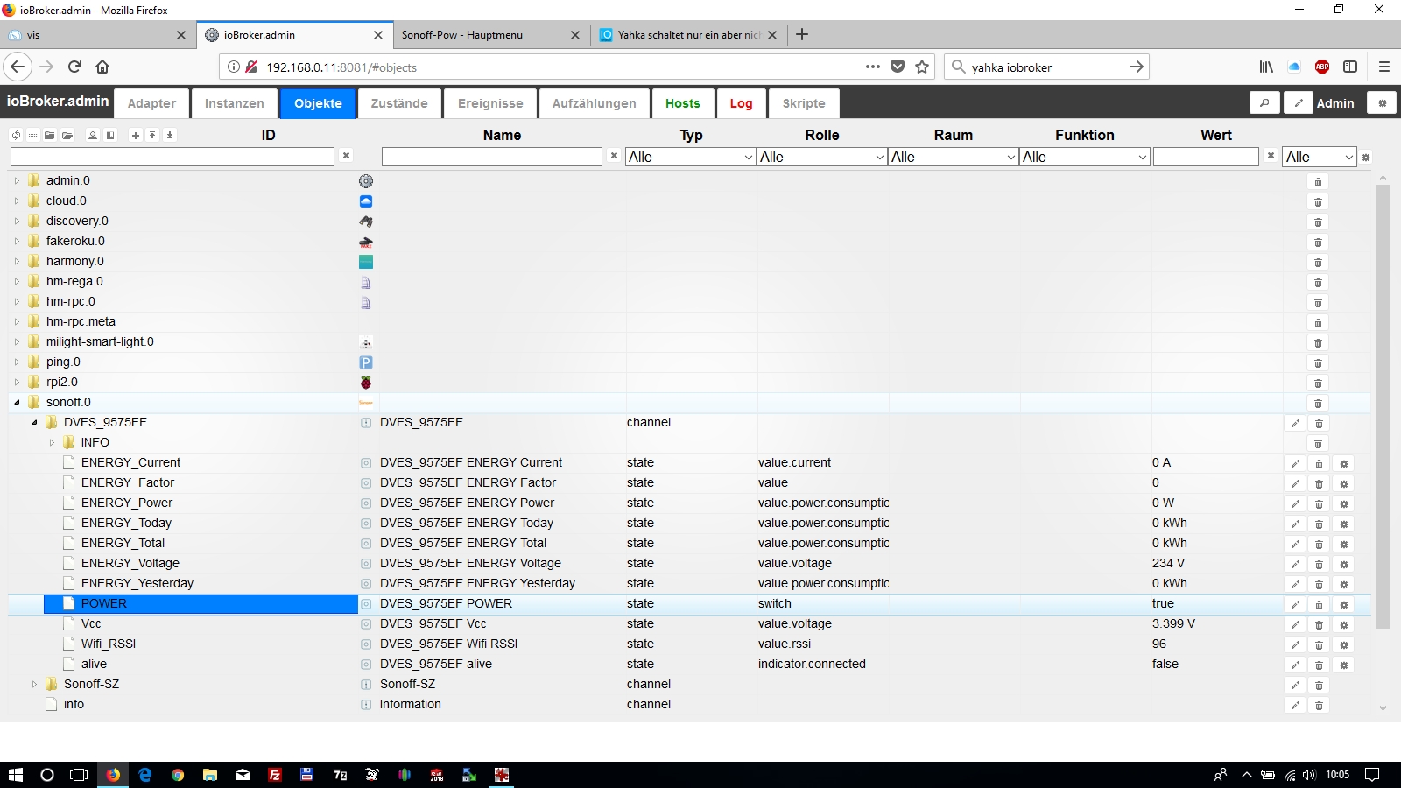This screenshot has height=788, width=1401.
Task: Switch to the Instanzen tab
Action: 235,103
